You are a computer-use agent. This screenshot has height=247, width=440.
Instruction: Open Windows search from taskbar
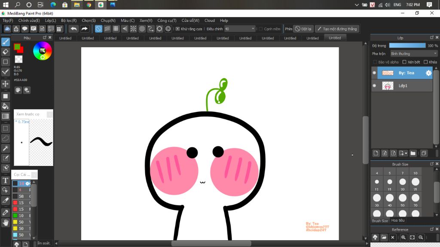click(17, 5)
